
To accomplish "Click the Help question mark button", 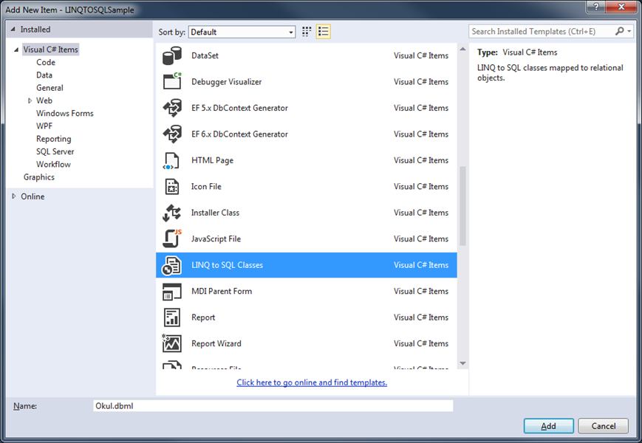I will point(596,7).
